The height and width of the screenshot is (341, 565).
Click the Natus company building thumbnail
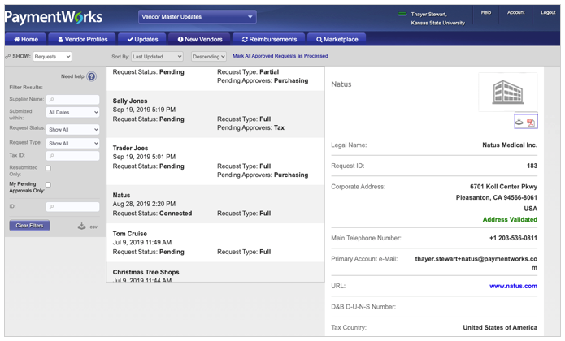coord(508,92)
